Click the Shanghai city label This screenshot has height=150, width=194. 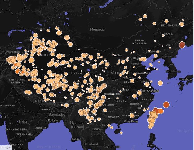153,91
